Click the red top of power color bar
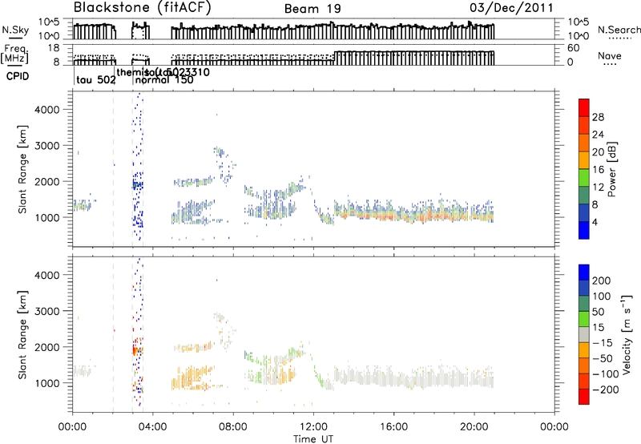This screenshot has height=444, width=641. [584, 108]
